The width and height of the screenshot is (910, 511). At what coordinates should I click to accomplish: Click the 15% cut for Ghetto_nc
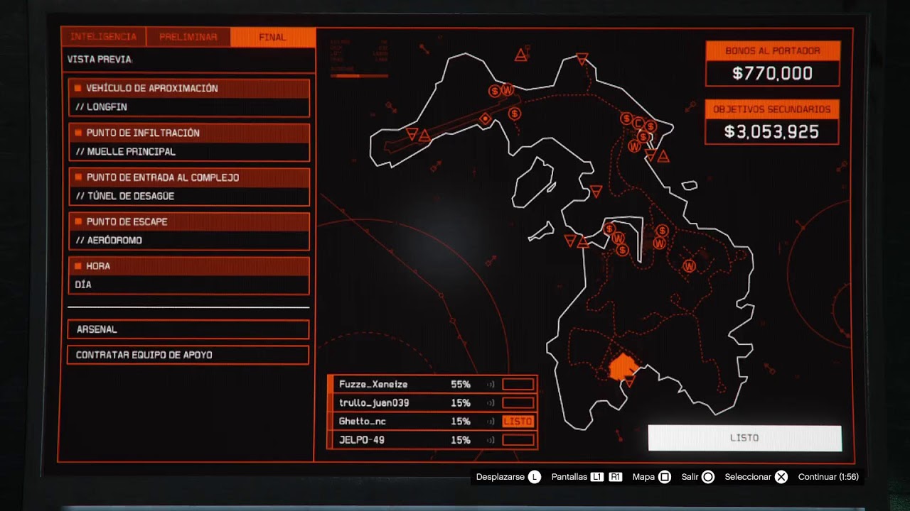tap(461, 422)
